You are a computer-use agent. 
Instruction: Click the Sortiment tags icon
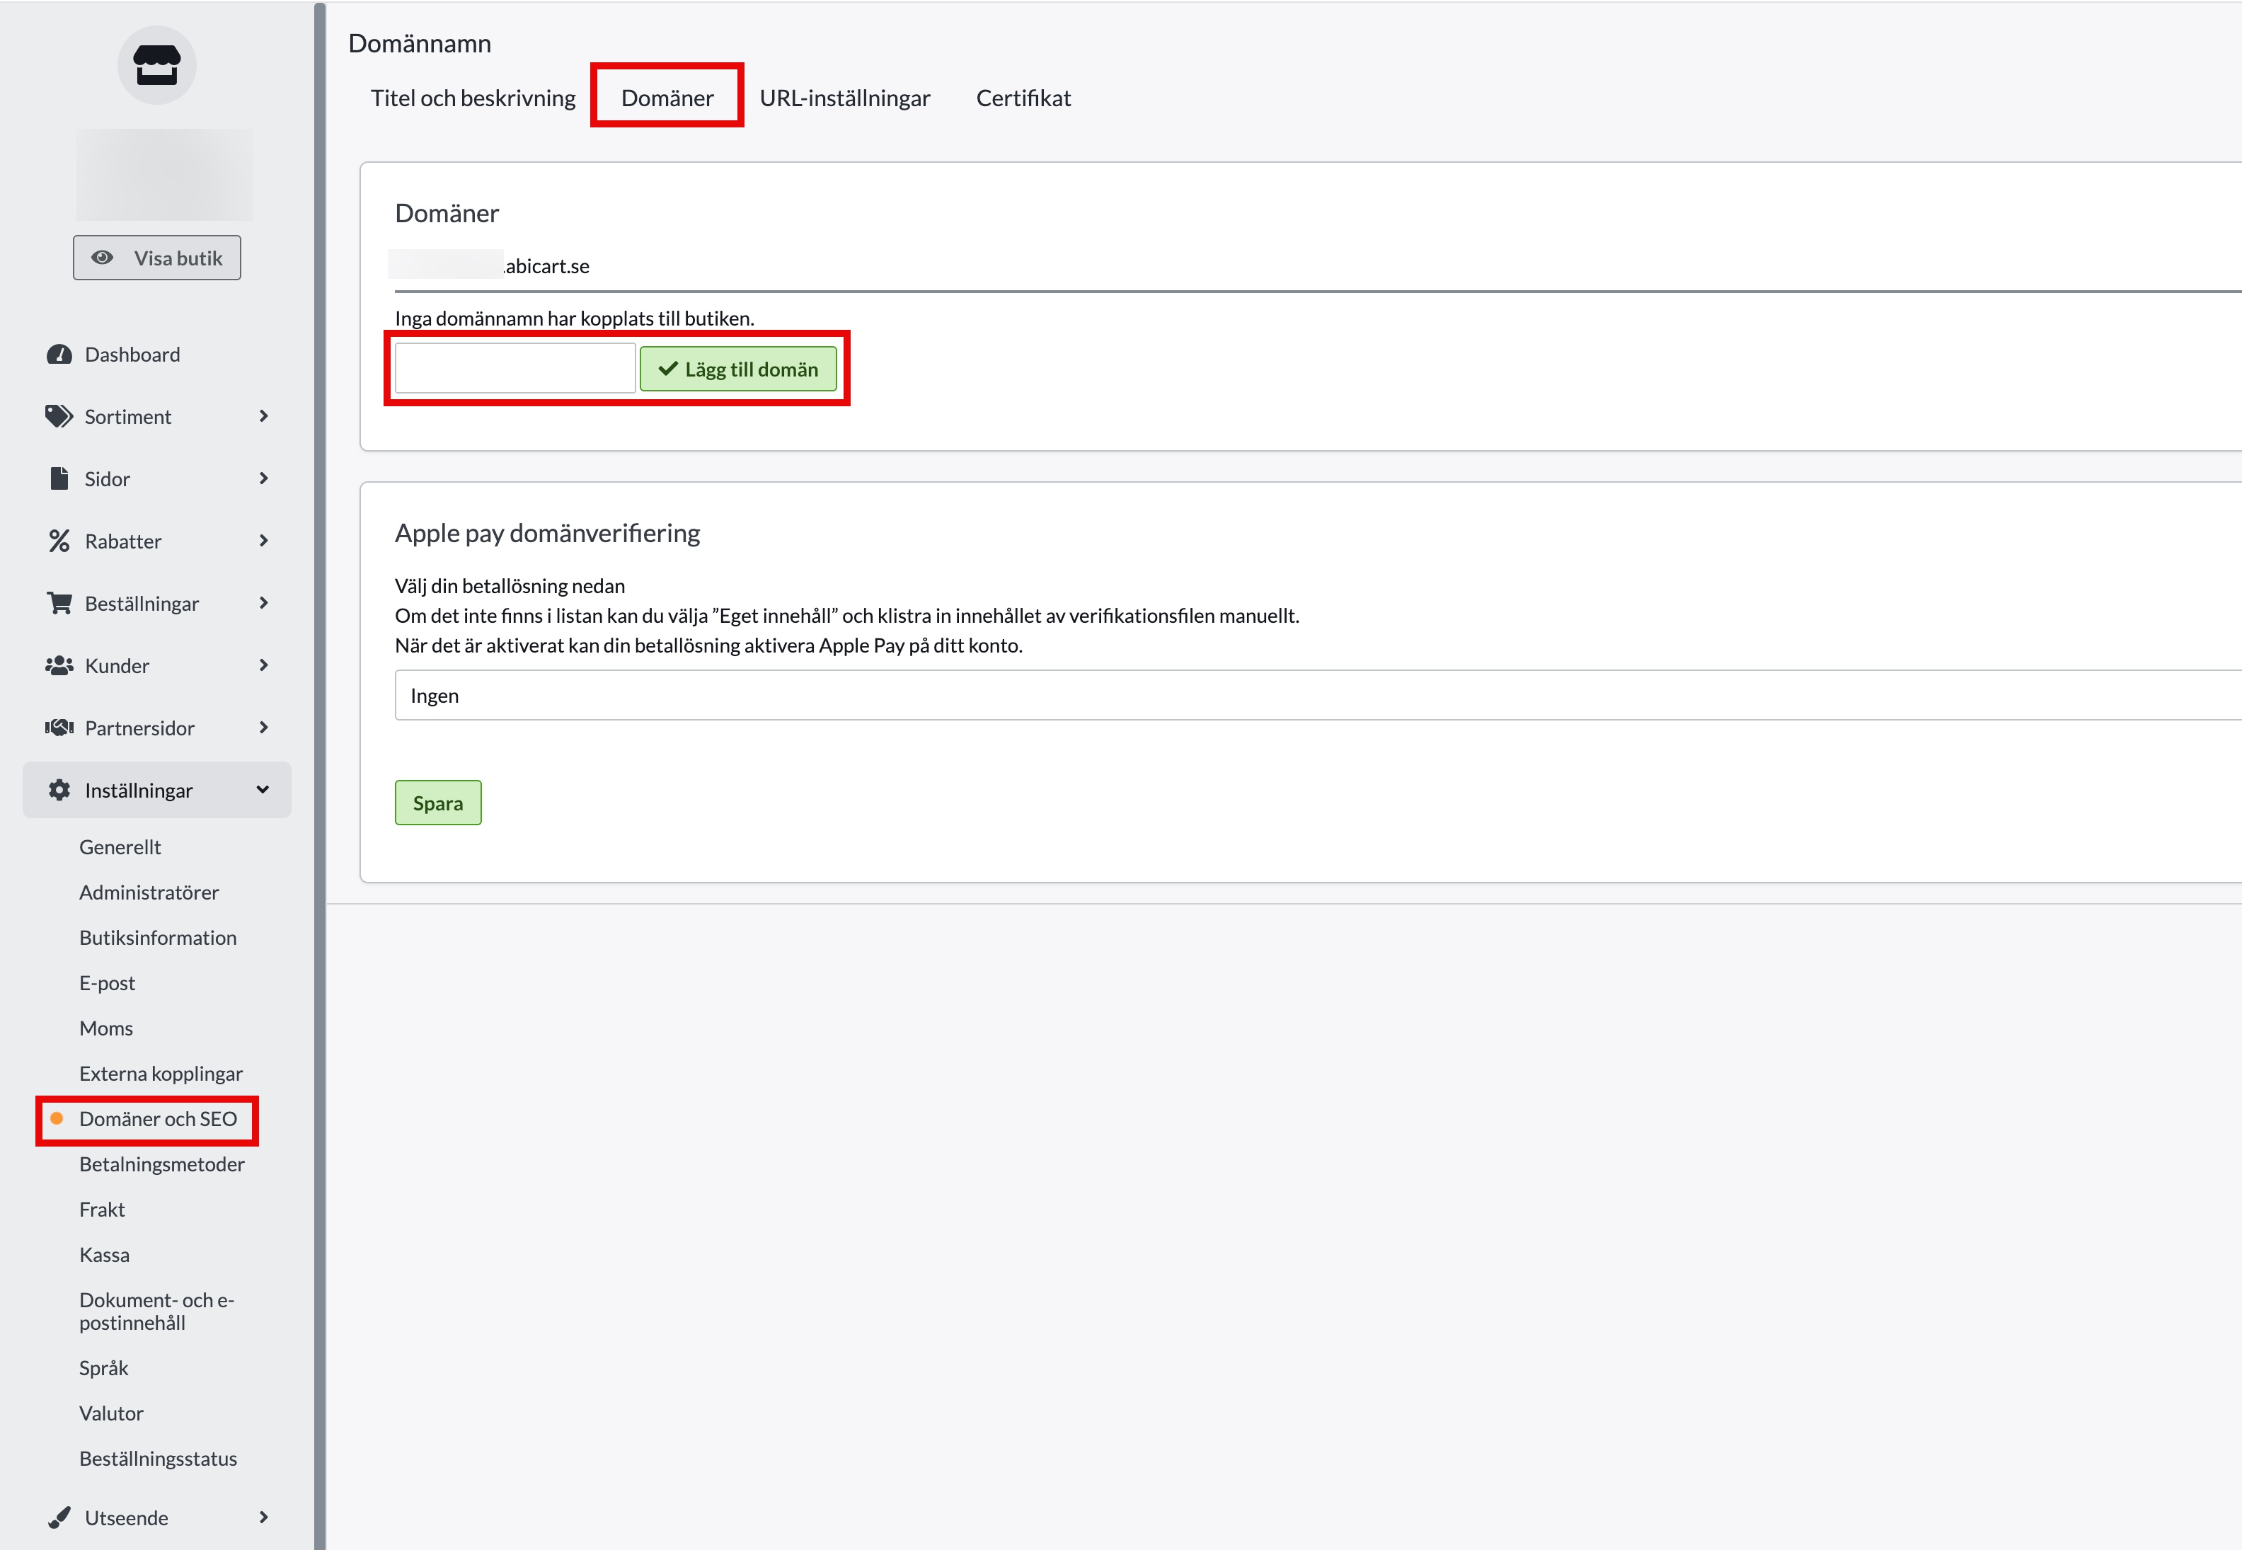pos(59,417)
